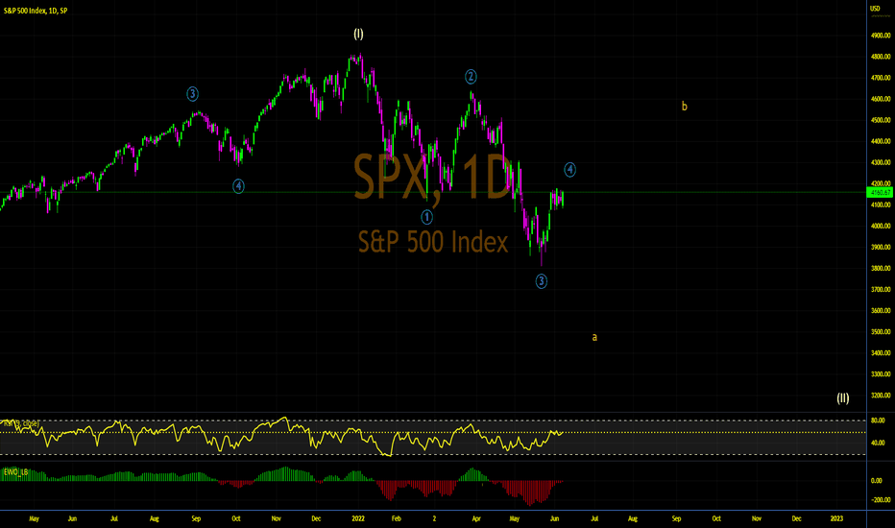Click the 4000.00 price axis value
The image size is (895, 528).
click(881, 226)
